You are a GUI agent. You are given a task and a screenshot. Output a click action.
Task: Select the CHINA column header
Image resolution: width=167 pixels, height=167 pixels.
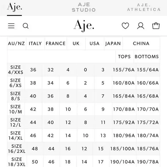point(141,43)
